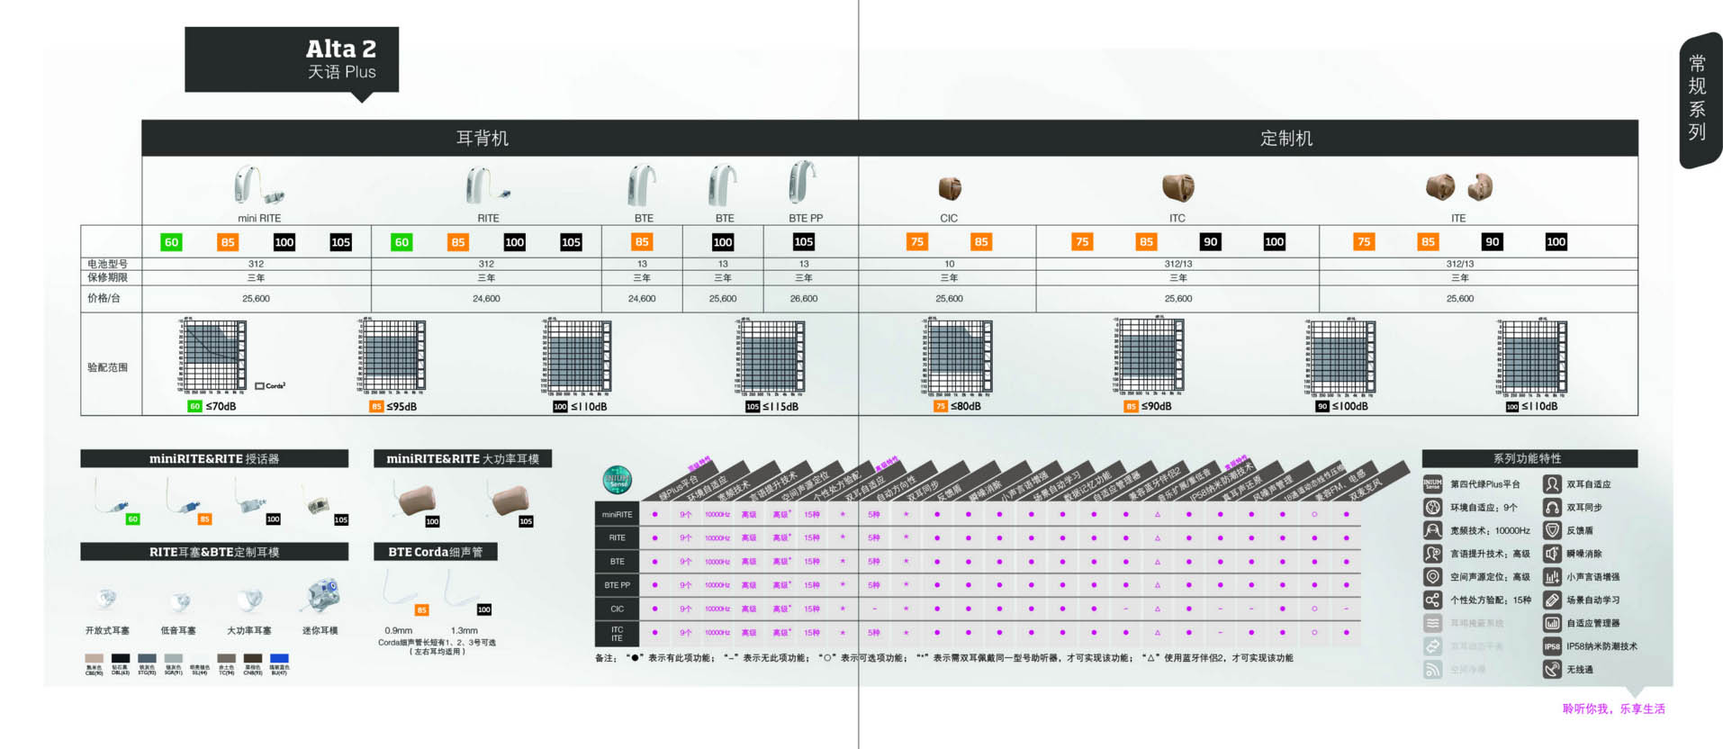Select the orange 75 badge under CIC
This screenshot has height=749, width=1723.
(916, 241)
